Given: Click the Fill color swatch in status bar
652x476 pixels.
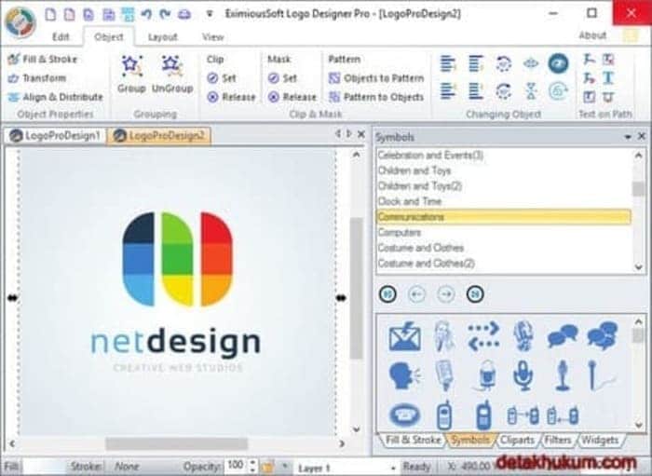Looking at the screenshot, I should [42, 466].
